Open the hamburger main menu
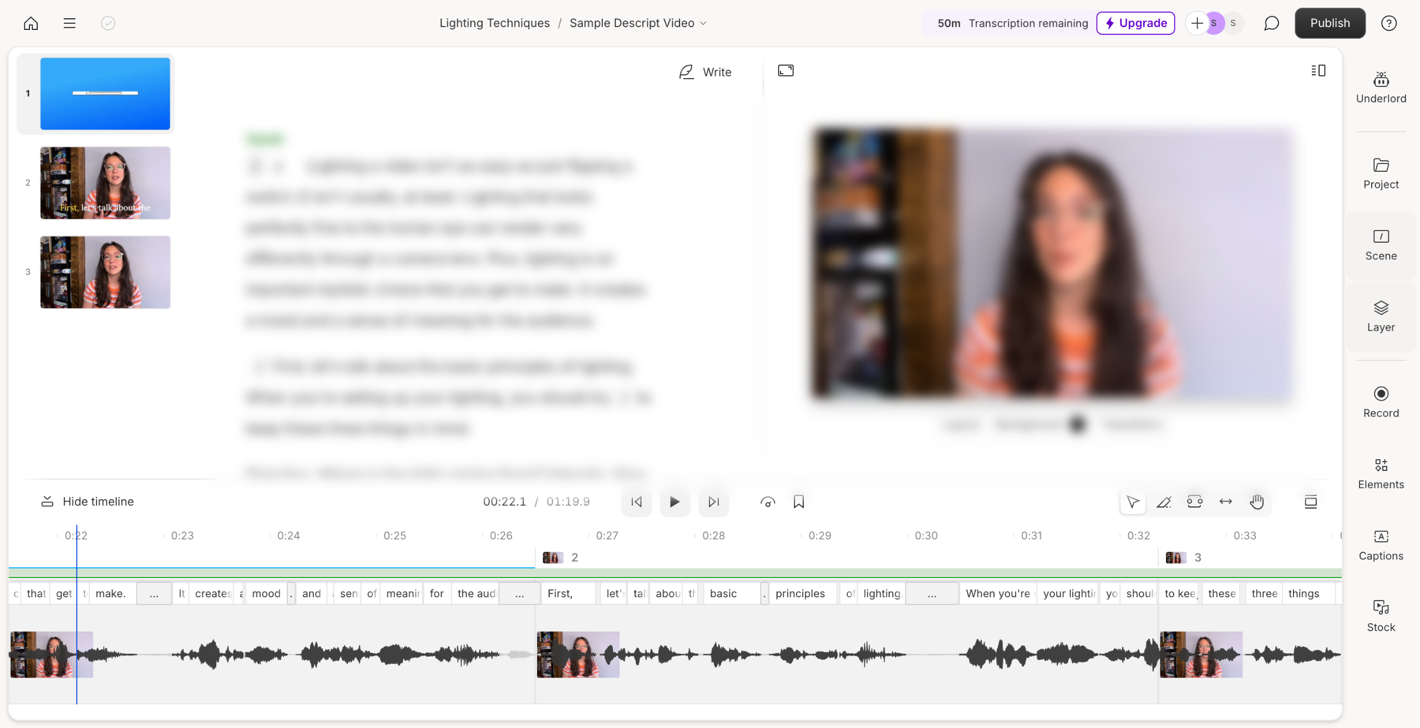 pyautogui.click(x=69, y=23)
